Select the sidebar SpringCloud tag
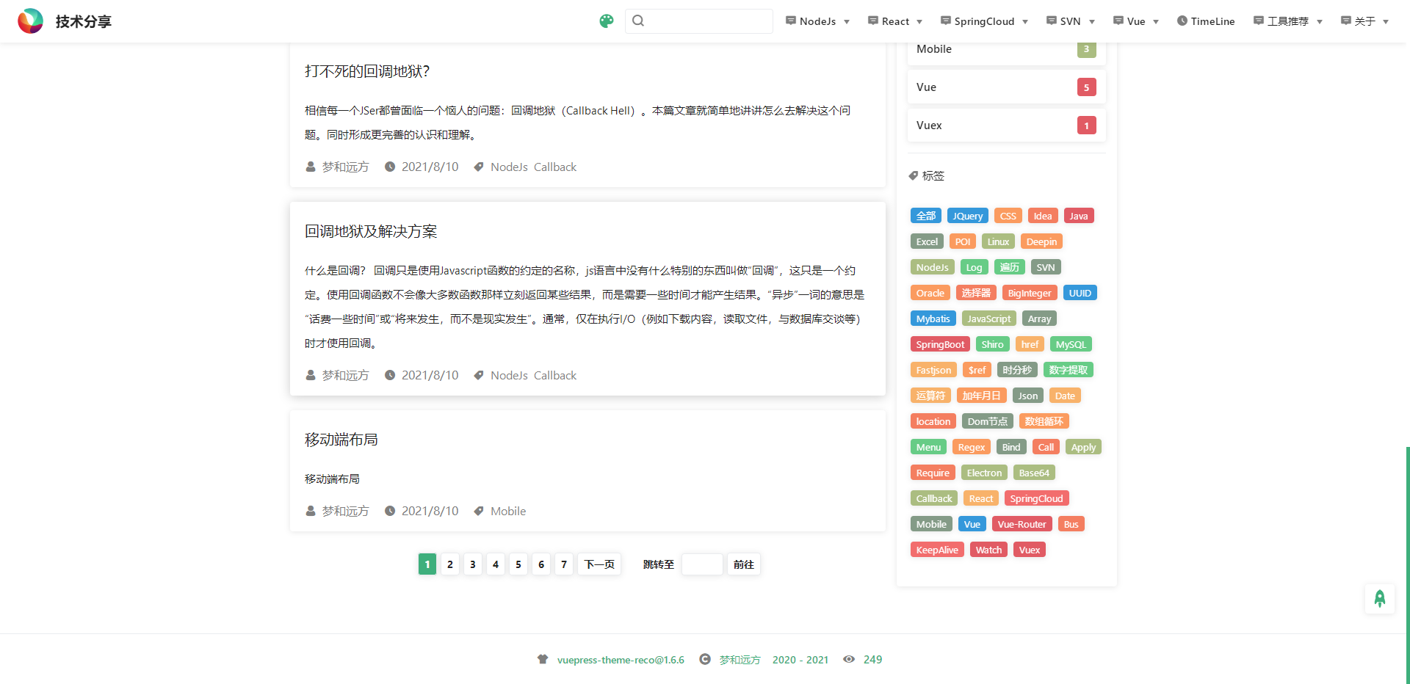 pyautogui.click(x=1036, y=498)
